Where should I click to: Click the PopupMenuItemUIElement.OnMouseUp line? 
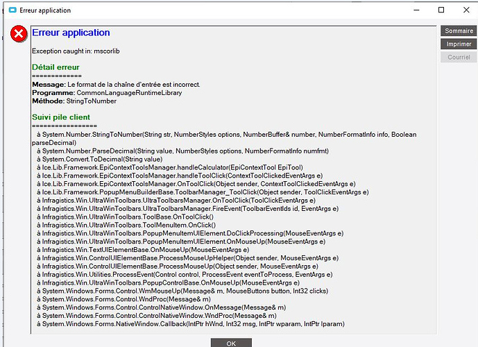(x=181, y=242)
